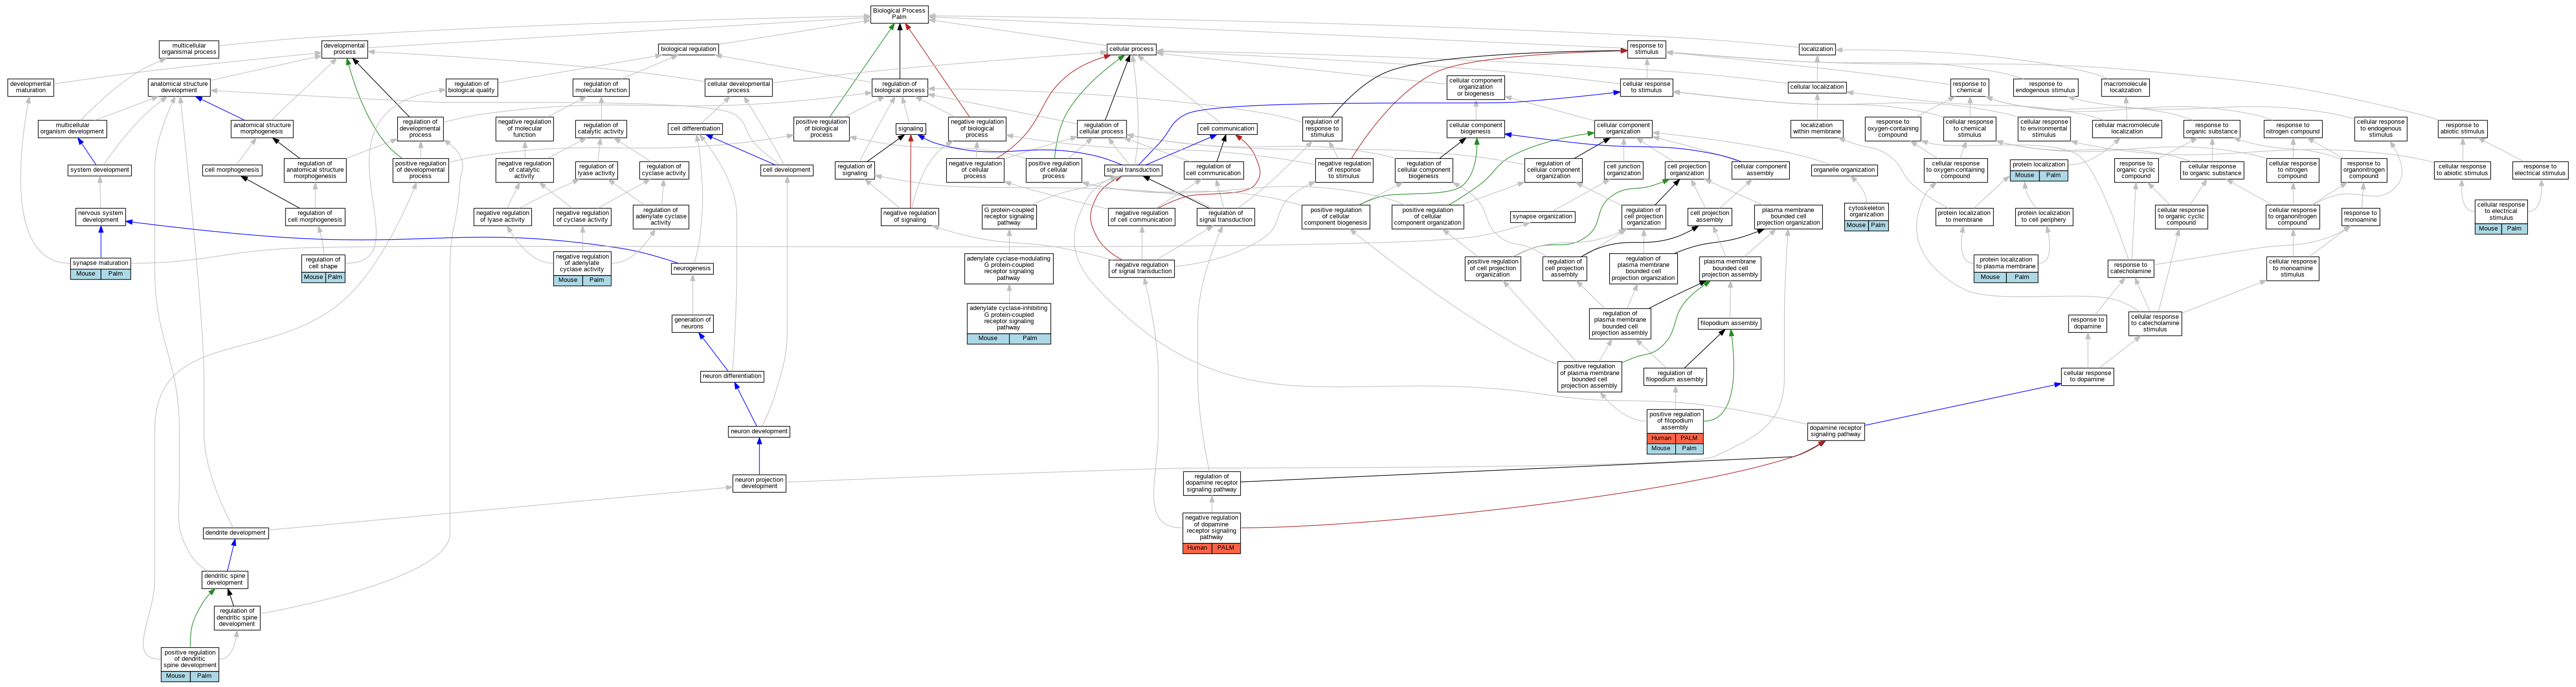
Task: Select the 'filopodium assembly' node
Action: (1729, 324)
